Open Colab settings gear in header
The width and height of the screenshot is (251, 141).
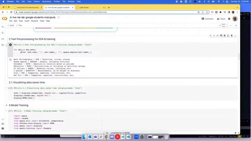point(229,19)
